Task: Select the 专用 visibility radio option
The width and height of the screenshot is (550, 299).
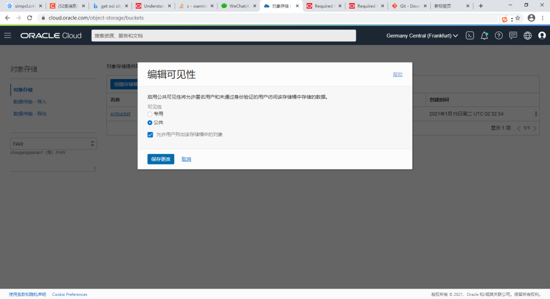Action: tap(150, 114)
